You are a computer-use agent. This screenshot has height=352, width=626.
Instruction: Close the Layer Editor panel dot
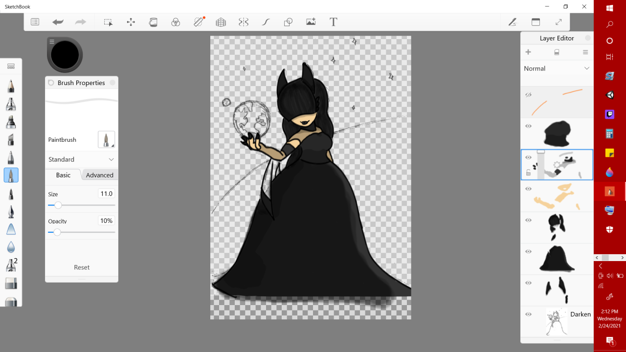[x=588, y=38]
